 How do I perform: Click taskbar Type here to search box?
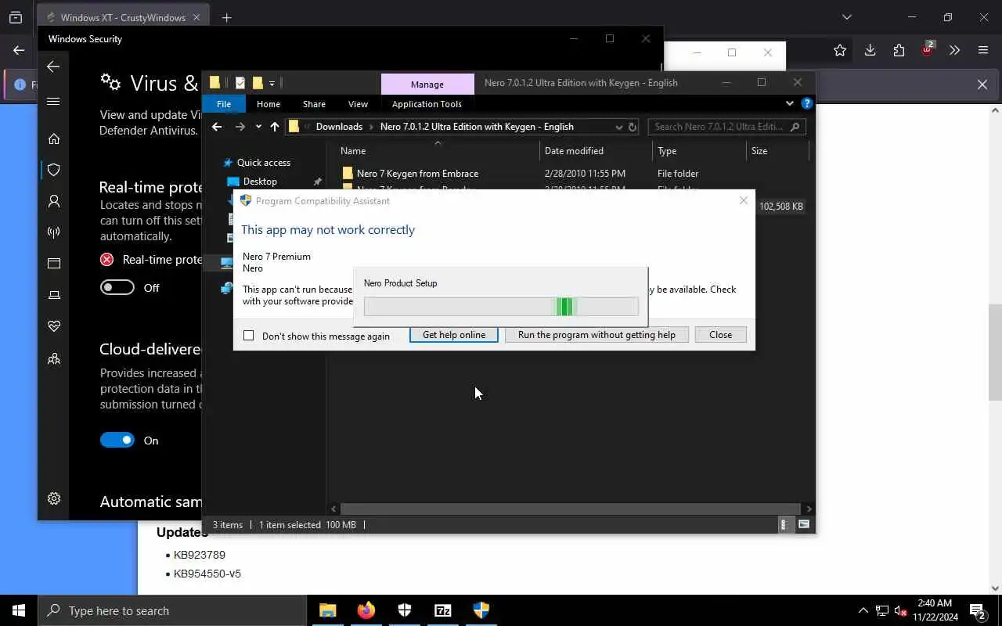(172, 610)
